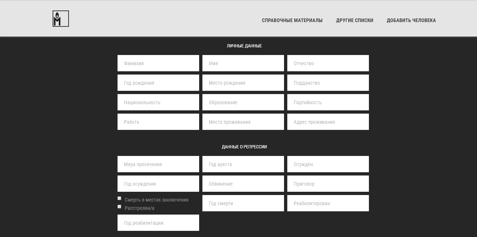The image size is (477, 237).
Task: Focus the Место рождения field
Action: [x=243, y=83]
